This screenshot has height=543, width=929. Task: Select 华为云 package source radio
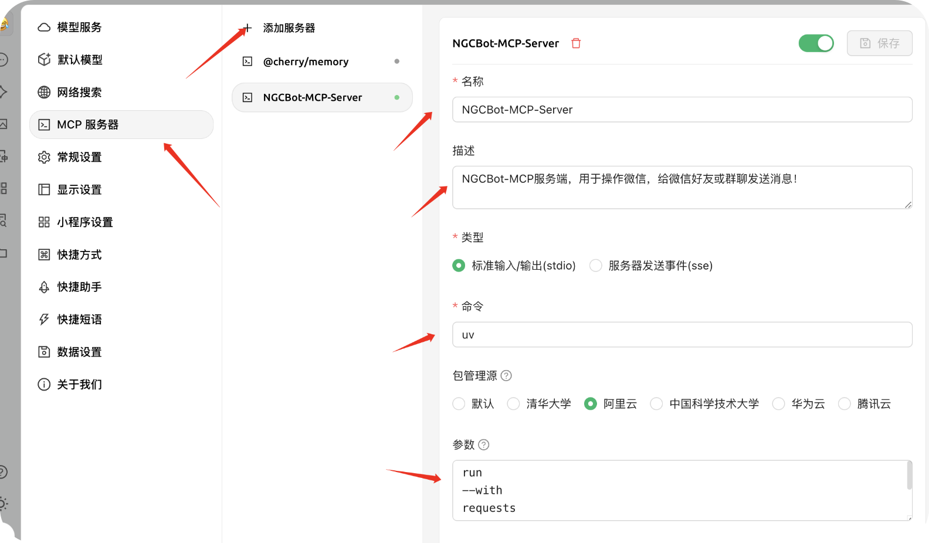coord(778,403)
